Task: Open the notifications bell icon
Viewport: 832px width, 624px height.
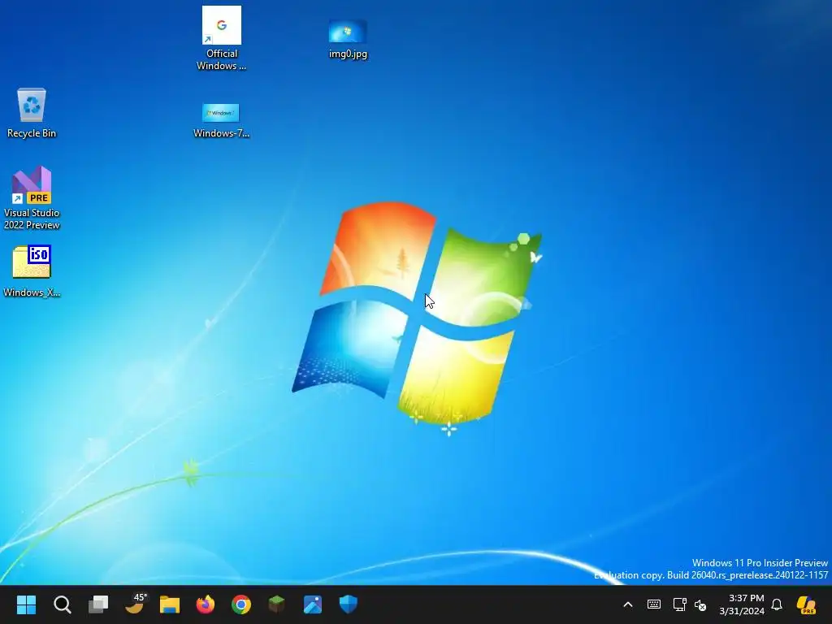Action: tap(776, 604)
